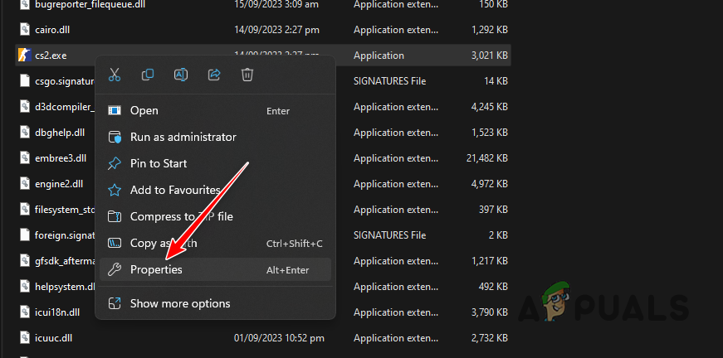The image size is (723, 358).
Task: Choose Pin to Start
Action: 215,163
